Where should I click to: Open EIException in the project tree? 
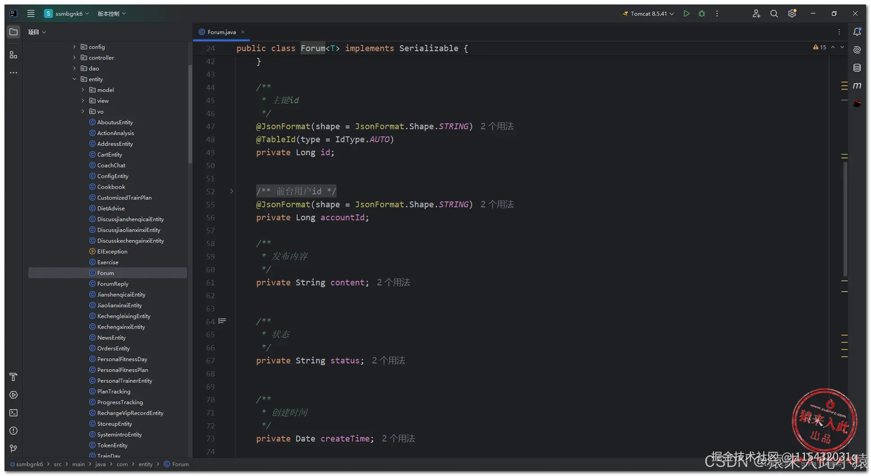pos(112,251)
